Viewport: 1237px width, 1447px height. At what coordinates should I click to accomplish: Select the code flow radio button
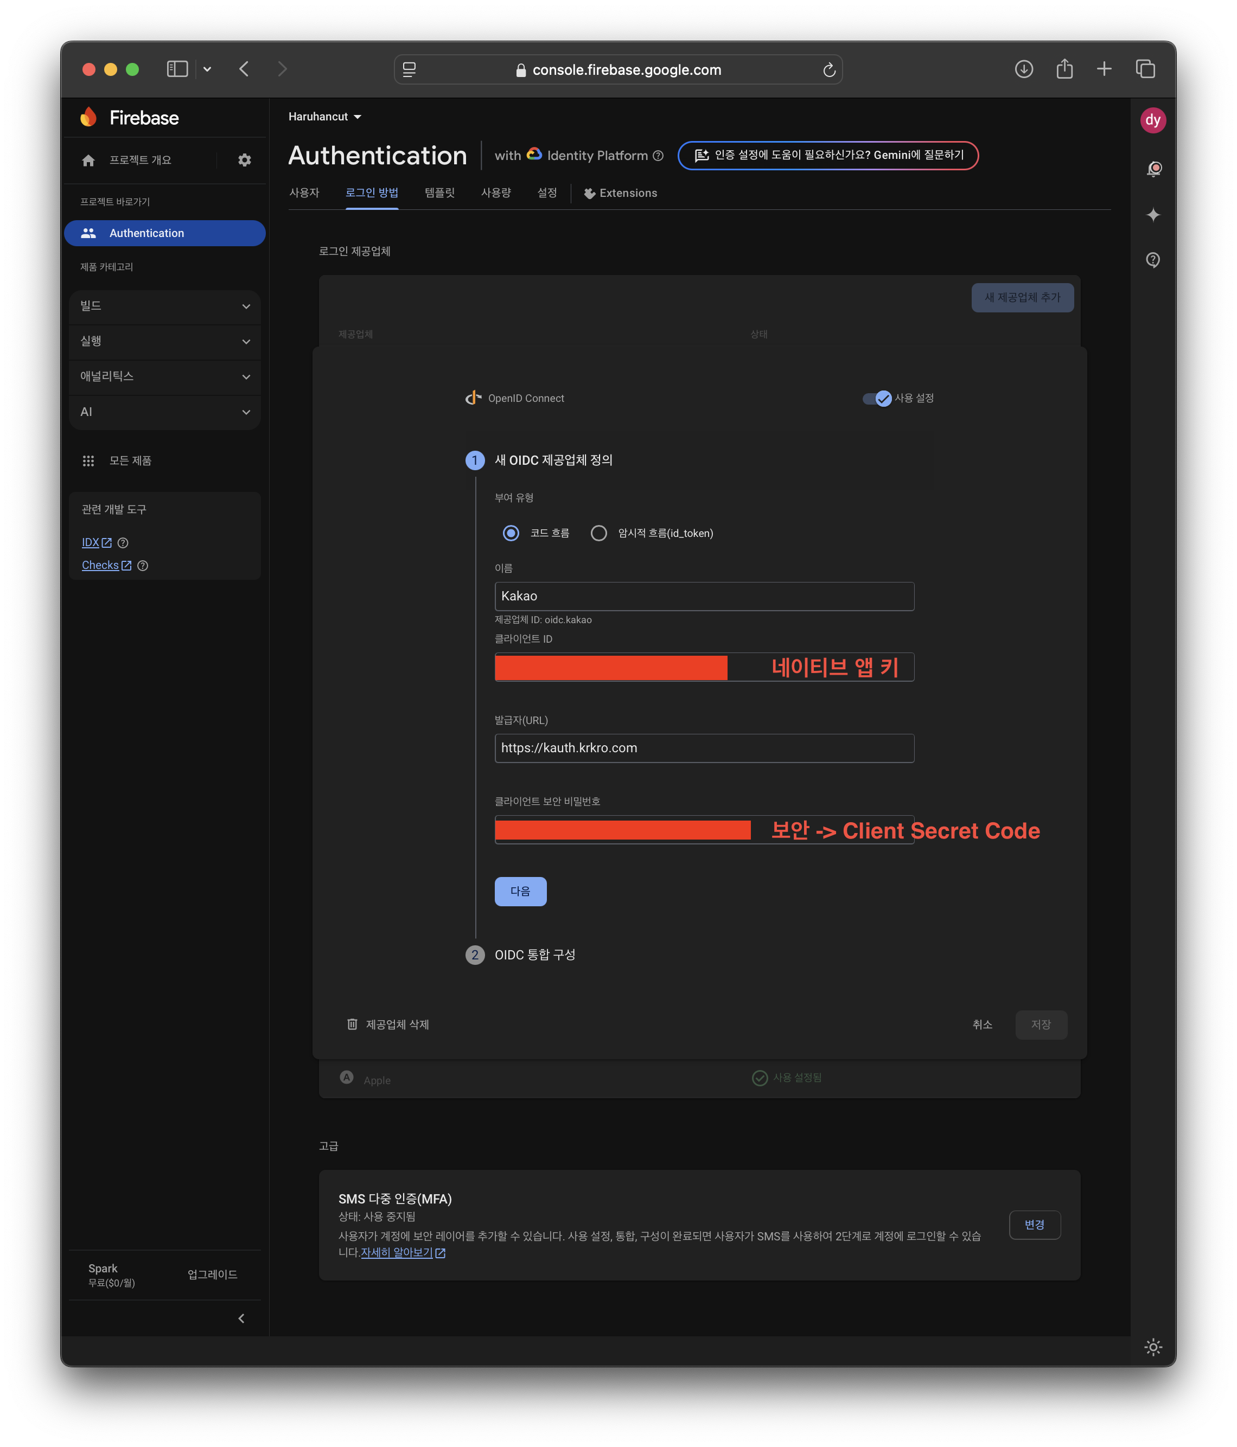pyautogui.click(x=511, y=533)
